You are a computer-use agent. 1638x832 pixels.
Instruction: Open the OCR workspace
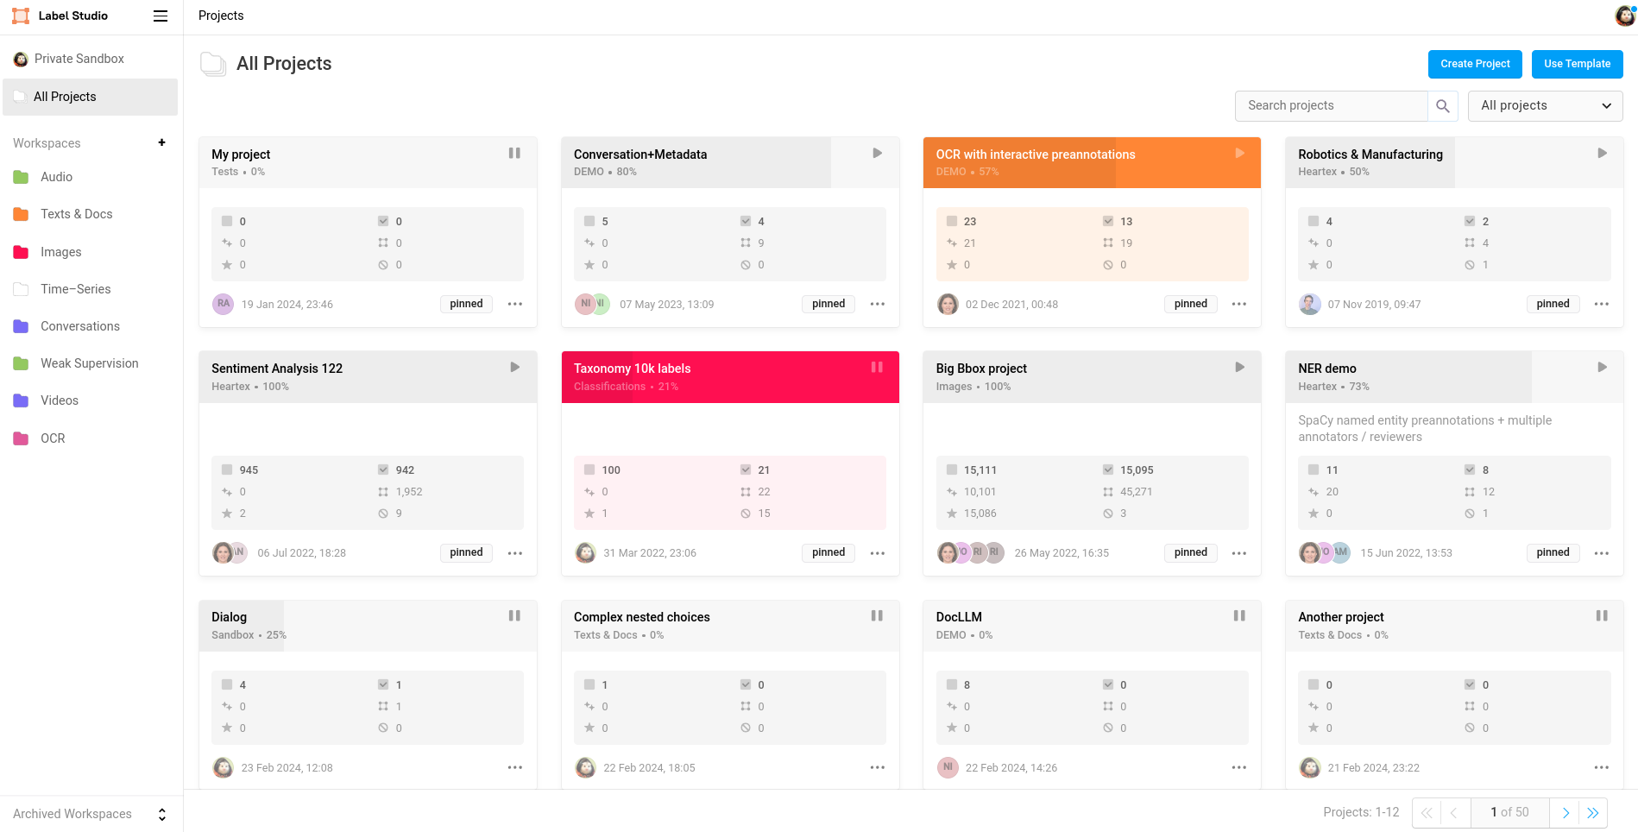pos(53,438)
